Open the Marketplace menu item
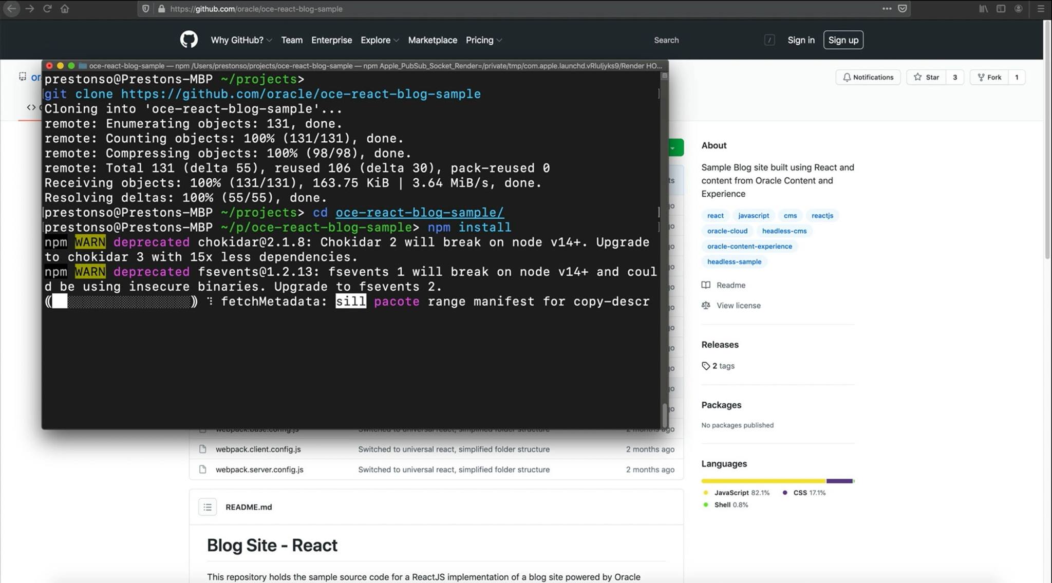This screenshot has height=583, width=1052. 433,40
